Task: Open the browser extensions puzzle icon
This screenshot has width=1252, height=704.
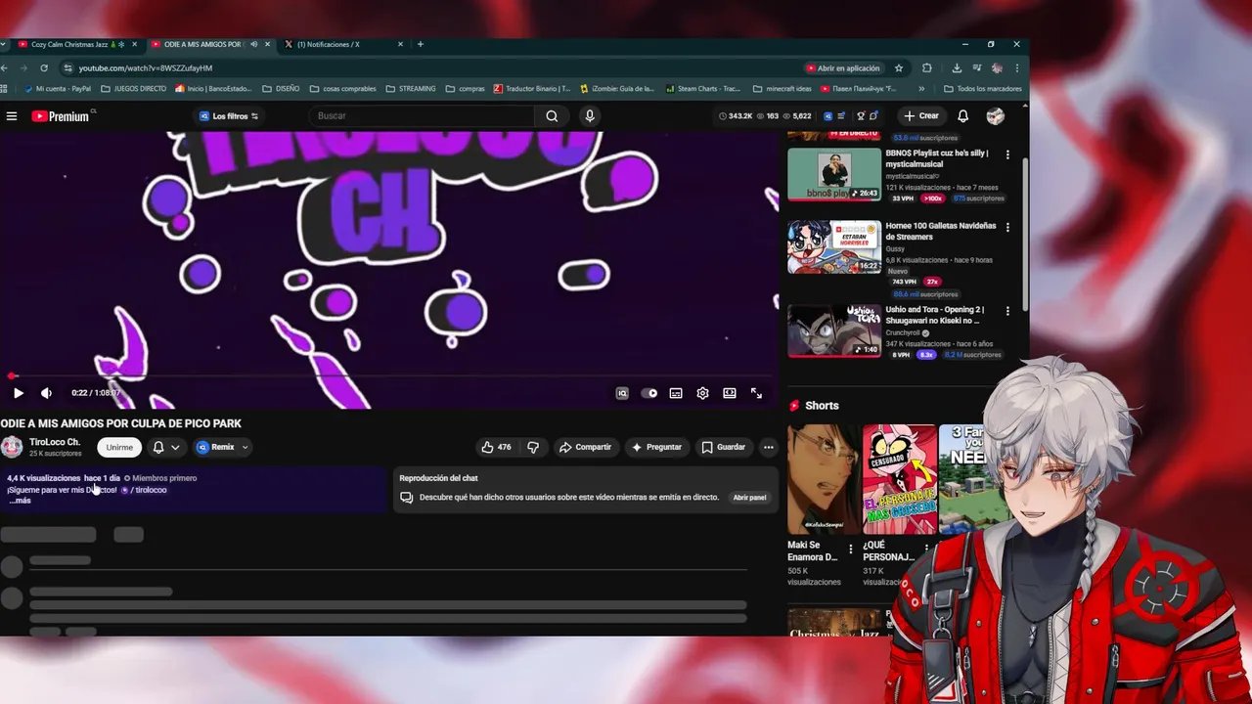Action: 927,68
